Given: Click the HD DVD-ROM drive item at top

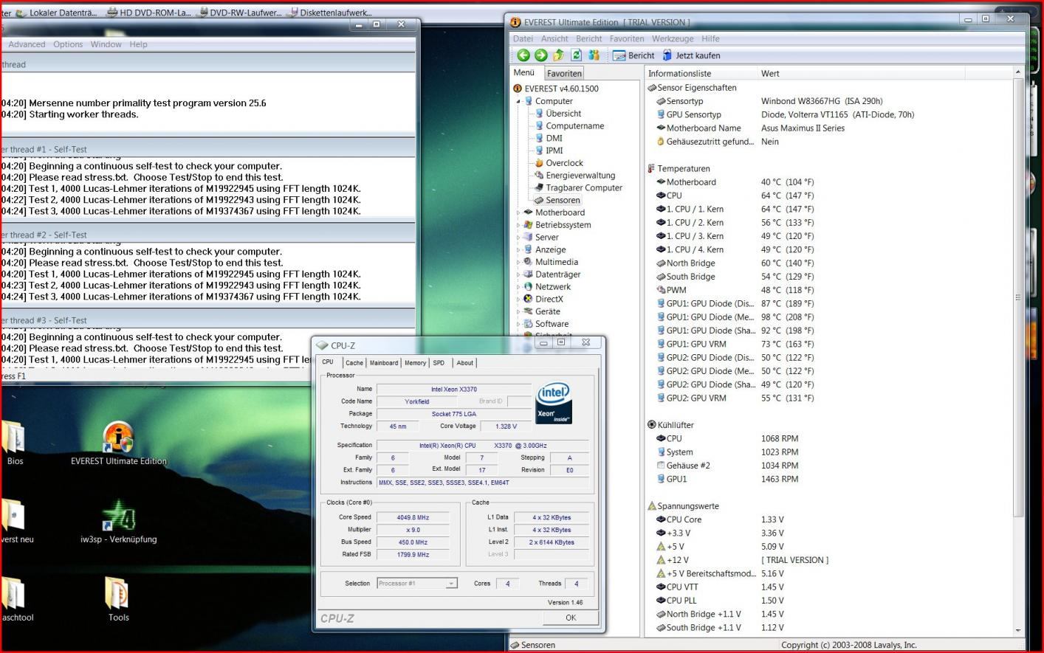Looking at the screenshot, I should [x=149, y=13].
